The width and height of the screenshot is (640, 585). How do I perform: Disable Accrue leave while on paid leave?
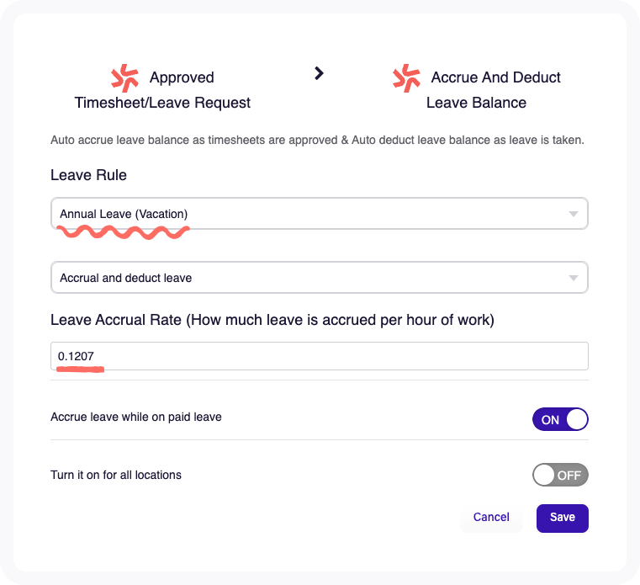coord(560,419)
